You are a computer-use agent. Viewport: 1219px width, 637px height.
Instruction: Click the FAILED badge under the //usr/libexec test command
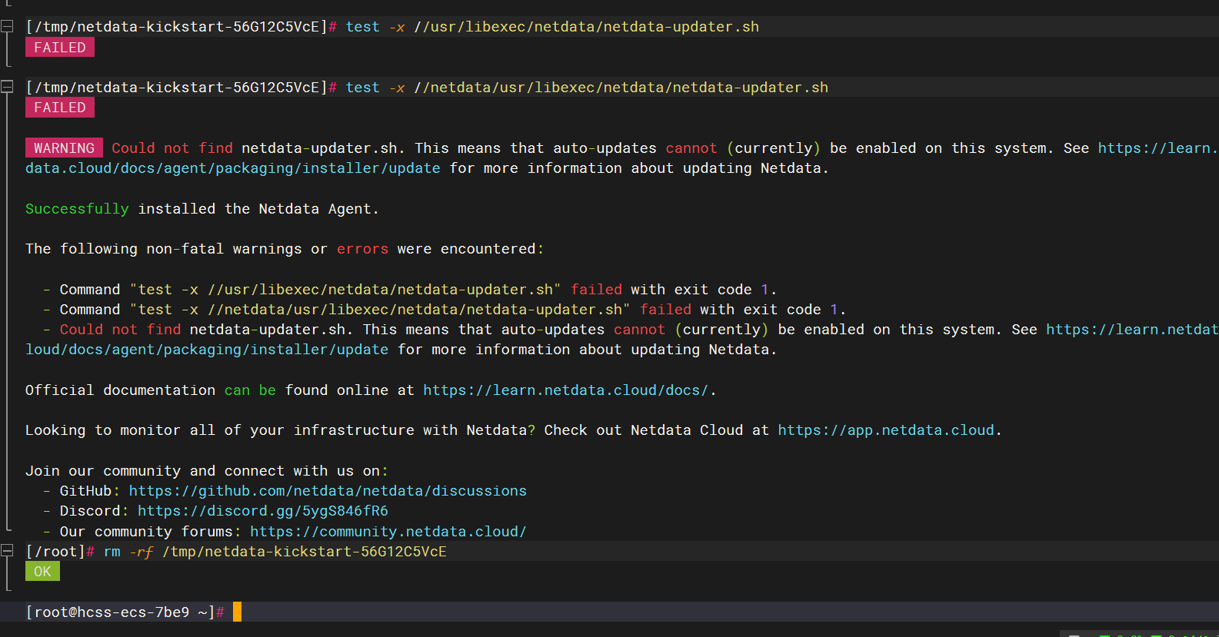(60, 48)
